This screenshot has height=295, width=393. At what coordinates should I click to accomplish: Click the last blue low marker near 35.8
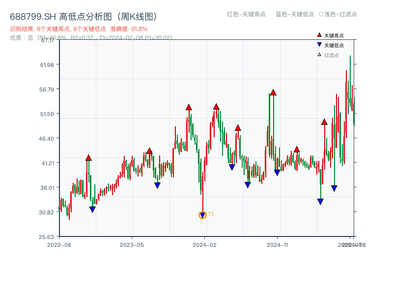pyautogui.click(x=334, y=188)
